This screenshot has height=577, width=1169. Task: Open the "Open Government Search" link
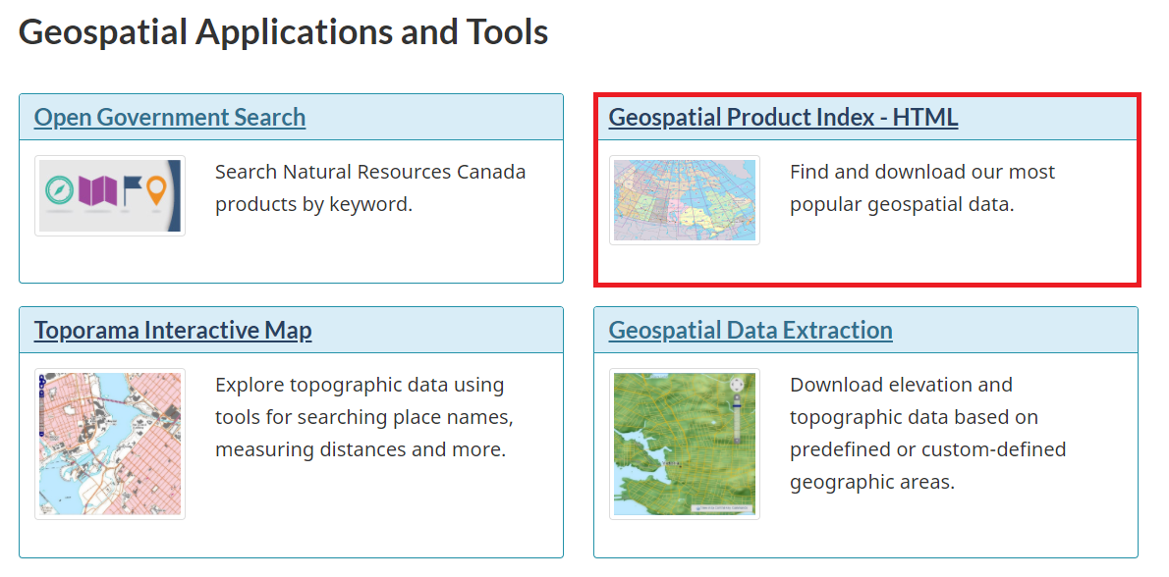169,117
